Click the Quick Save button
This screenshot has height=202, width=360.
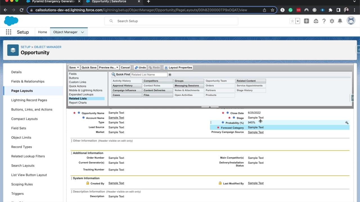[89, 68]
